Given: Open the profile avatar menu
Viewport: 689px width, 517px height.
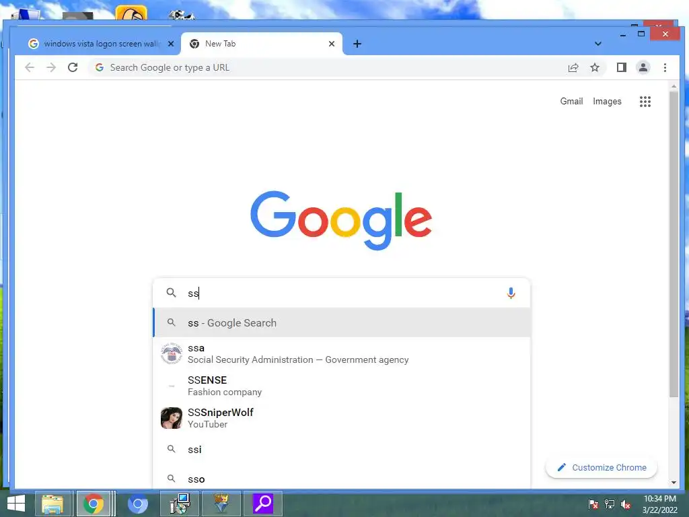Looking at the screenshot, I should click(643, 67).
